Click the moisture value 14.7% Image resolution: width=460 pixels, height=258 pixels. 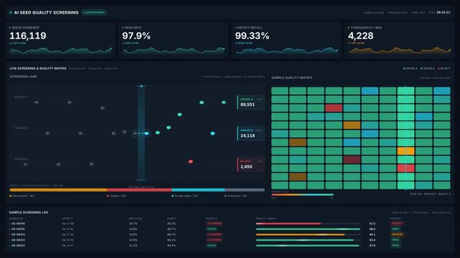(x=133, y=224)
